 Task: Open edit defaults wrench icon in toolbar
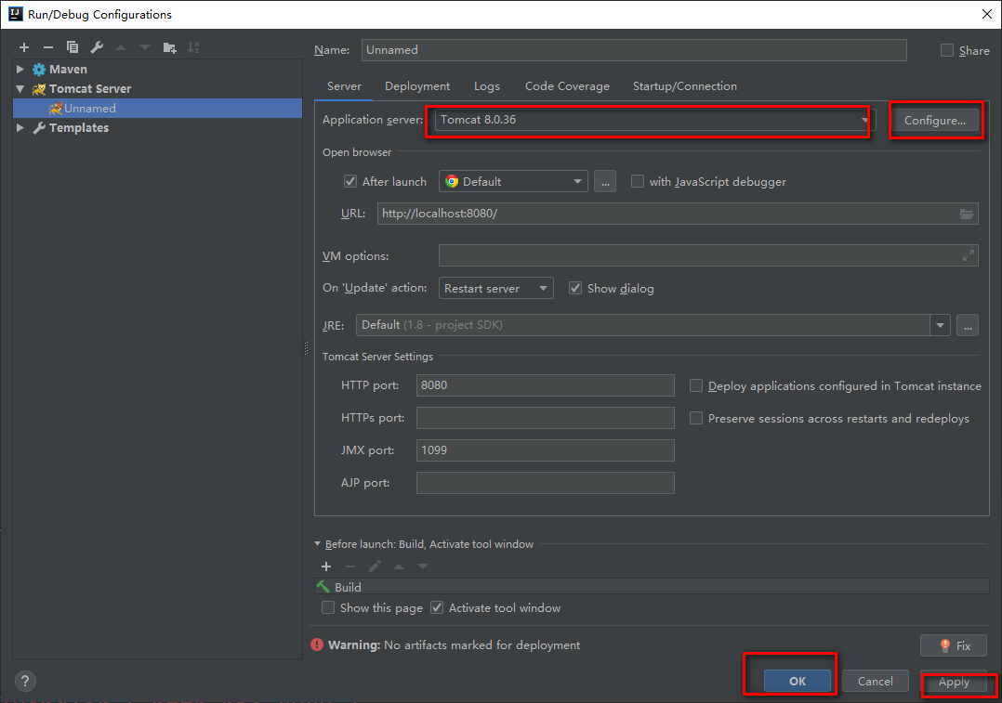coord(97,47)
